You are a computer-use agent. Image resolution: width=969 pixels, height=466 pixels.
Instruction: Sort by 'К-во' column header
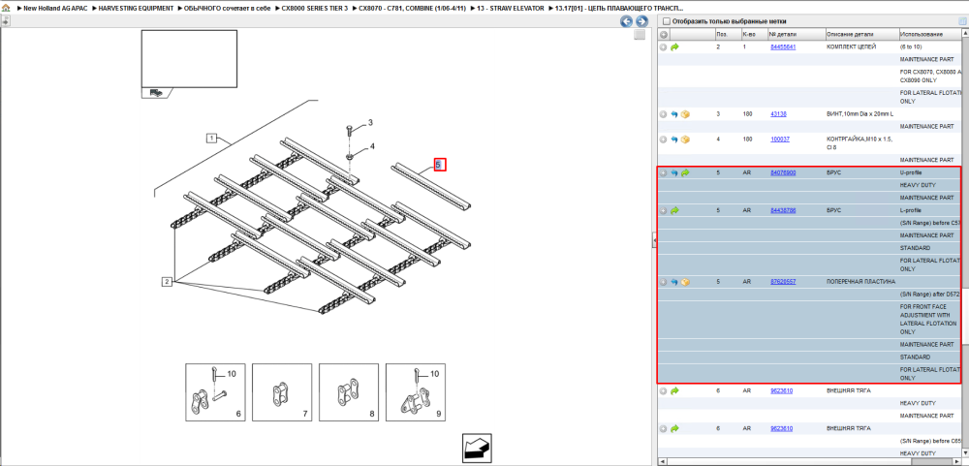[753, 35]
